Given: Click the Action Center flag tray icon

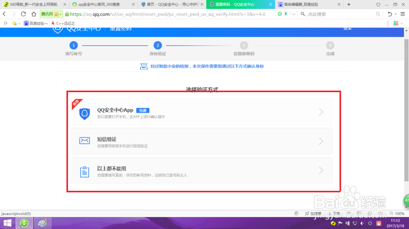Looking at the screenshot, I should (340, 223).
